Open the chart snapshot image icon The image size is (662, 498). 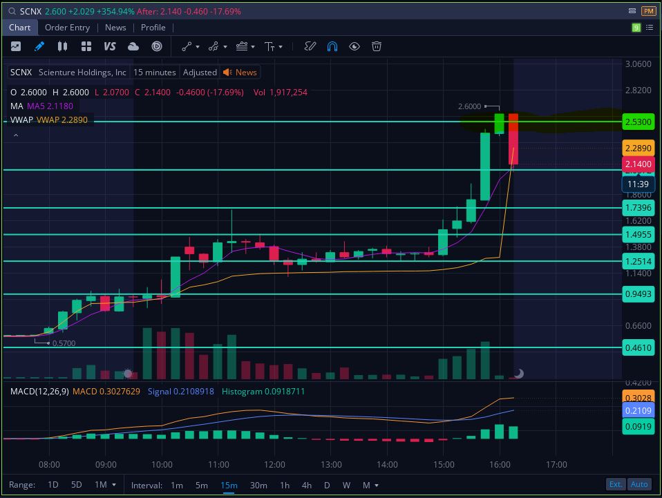tap(16, 46)
